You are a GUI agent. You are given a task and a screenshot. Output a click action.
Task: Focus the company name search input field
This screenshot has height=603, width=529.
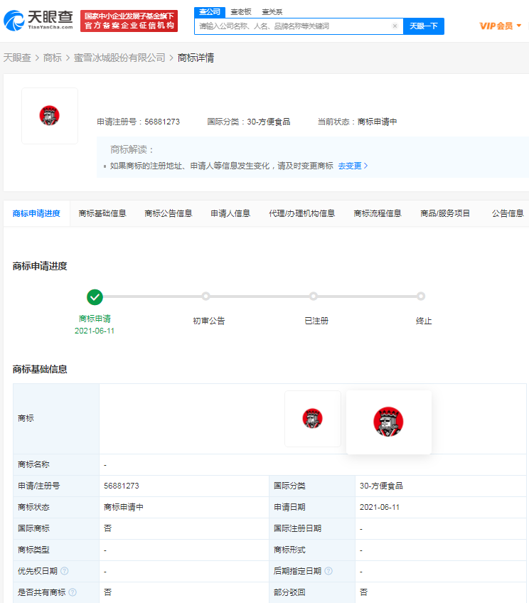[x=293, y=26]
